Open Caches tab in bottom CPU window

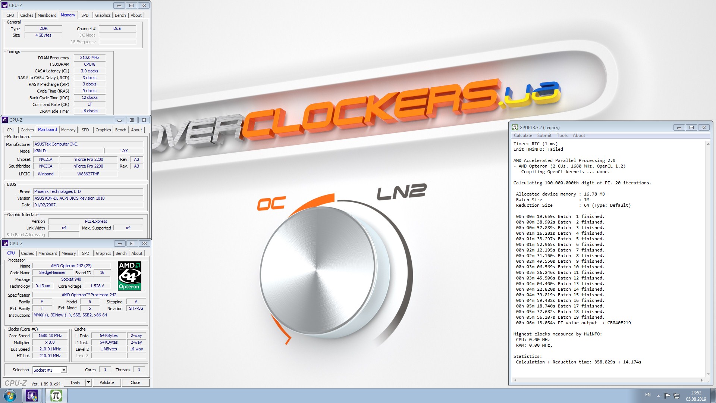click(x=28, y=253)
